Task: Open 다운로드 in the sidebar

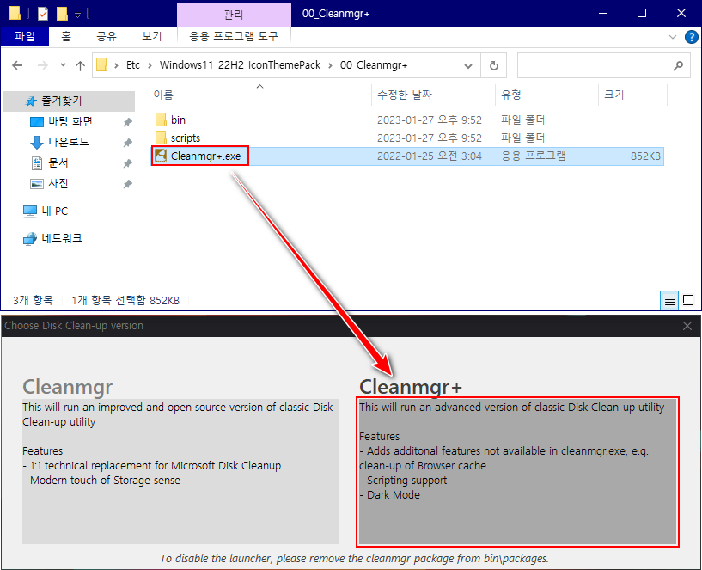Action: [69, 143]
